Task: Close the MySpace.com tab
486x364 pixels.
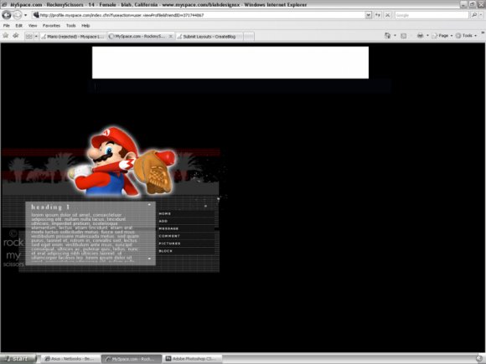Action: (170, 36)
